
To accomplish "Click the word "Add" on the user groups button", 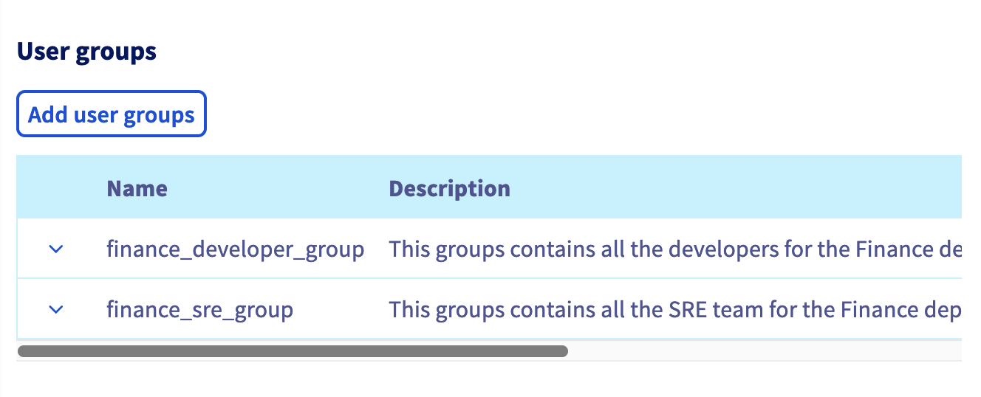I will [47, 114].
